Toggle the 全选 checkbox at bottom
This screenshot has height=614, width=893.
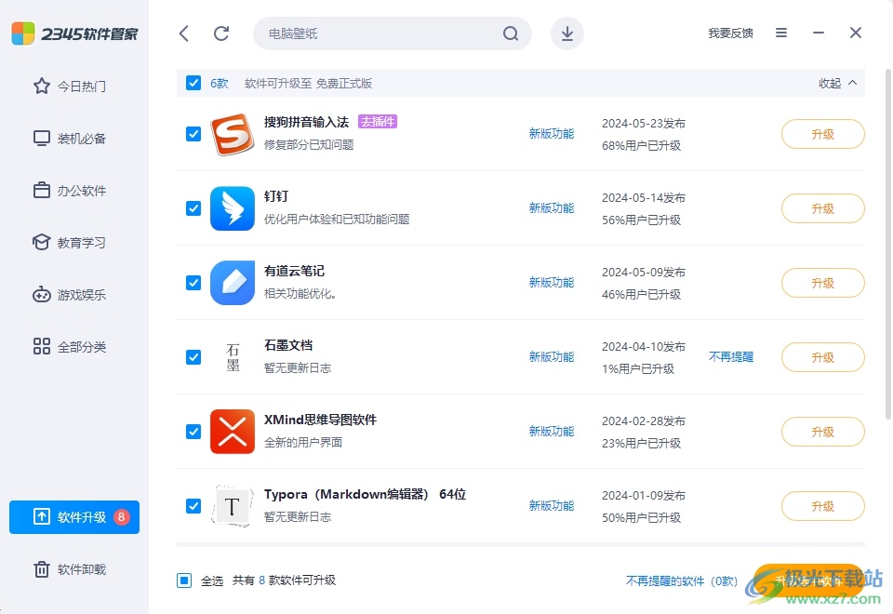pos(184,581)
